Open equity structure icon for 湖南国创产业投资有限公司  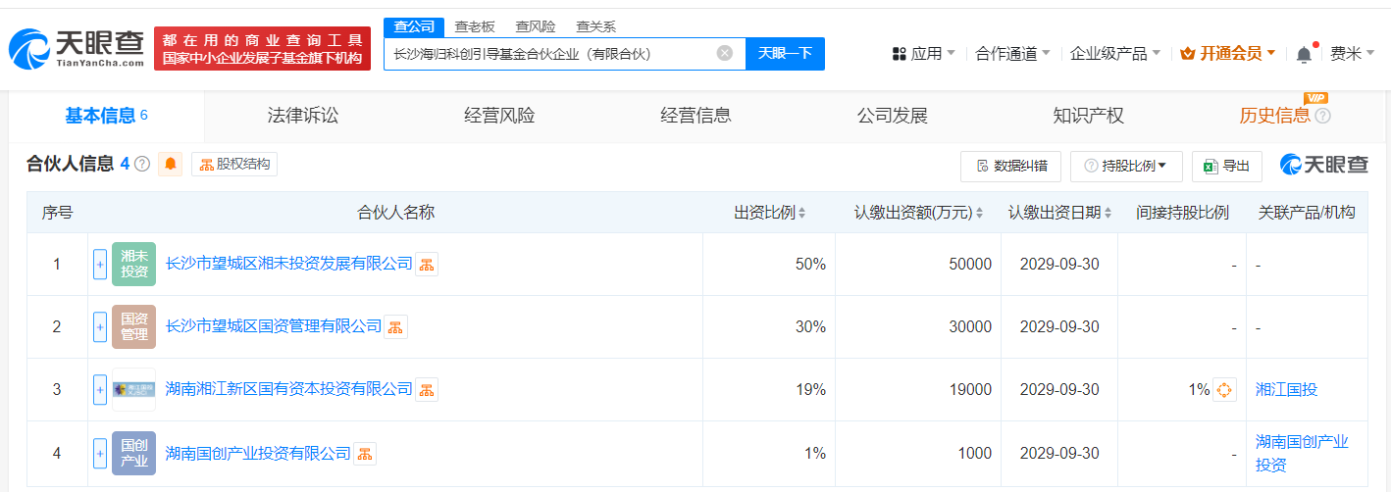click(365, 453)
